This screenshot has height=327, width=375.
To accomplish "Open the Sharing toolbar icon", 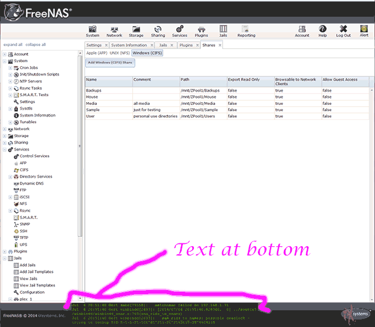I will pyautogui.click(x=158, y=31).
